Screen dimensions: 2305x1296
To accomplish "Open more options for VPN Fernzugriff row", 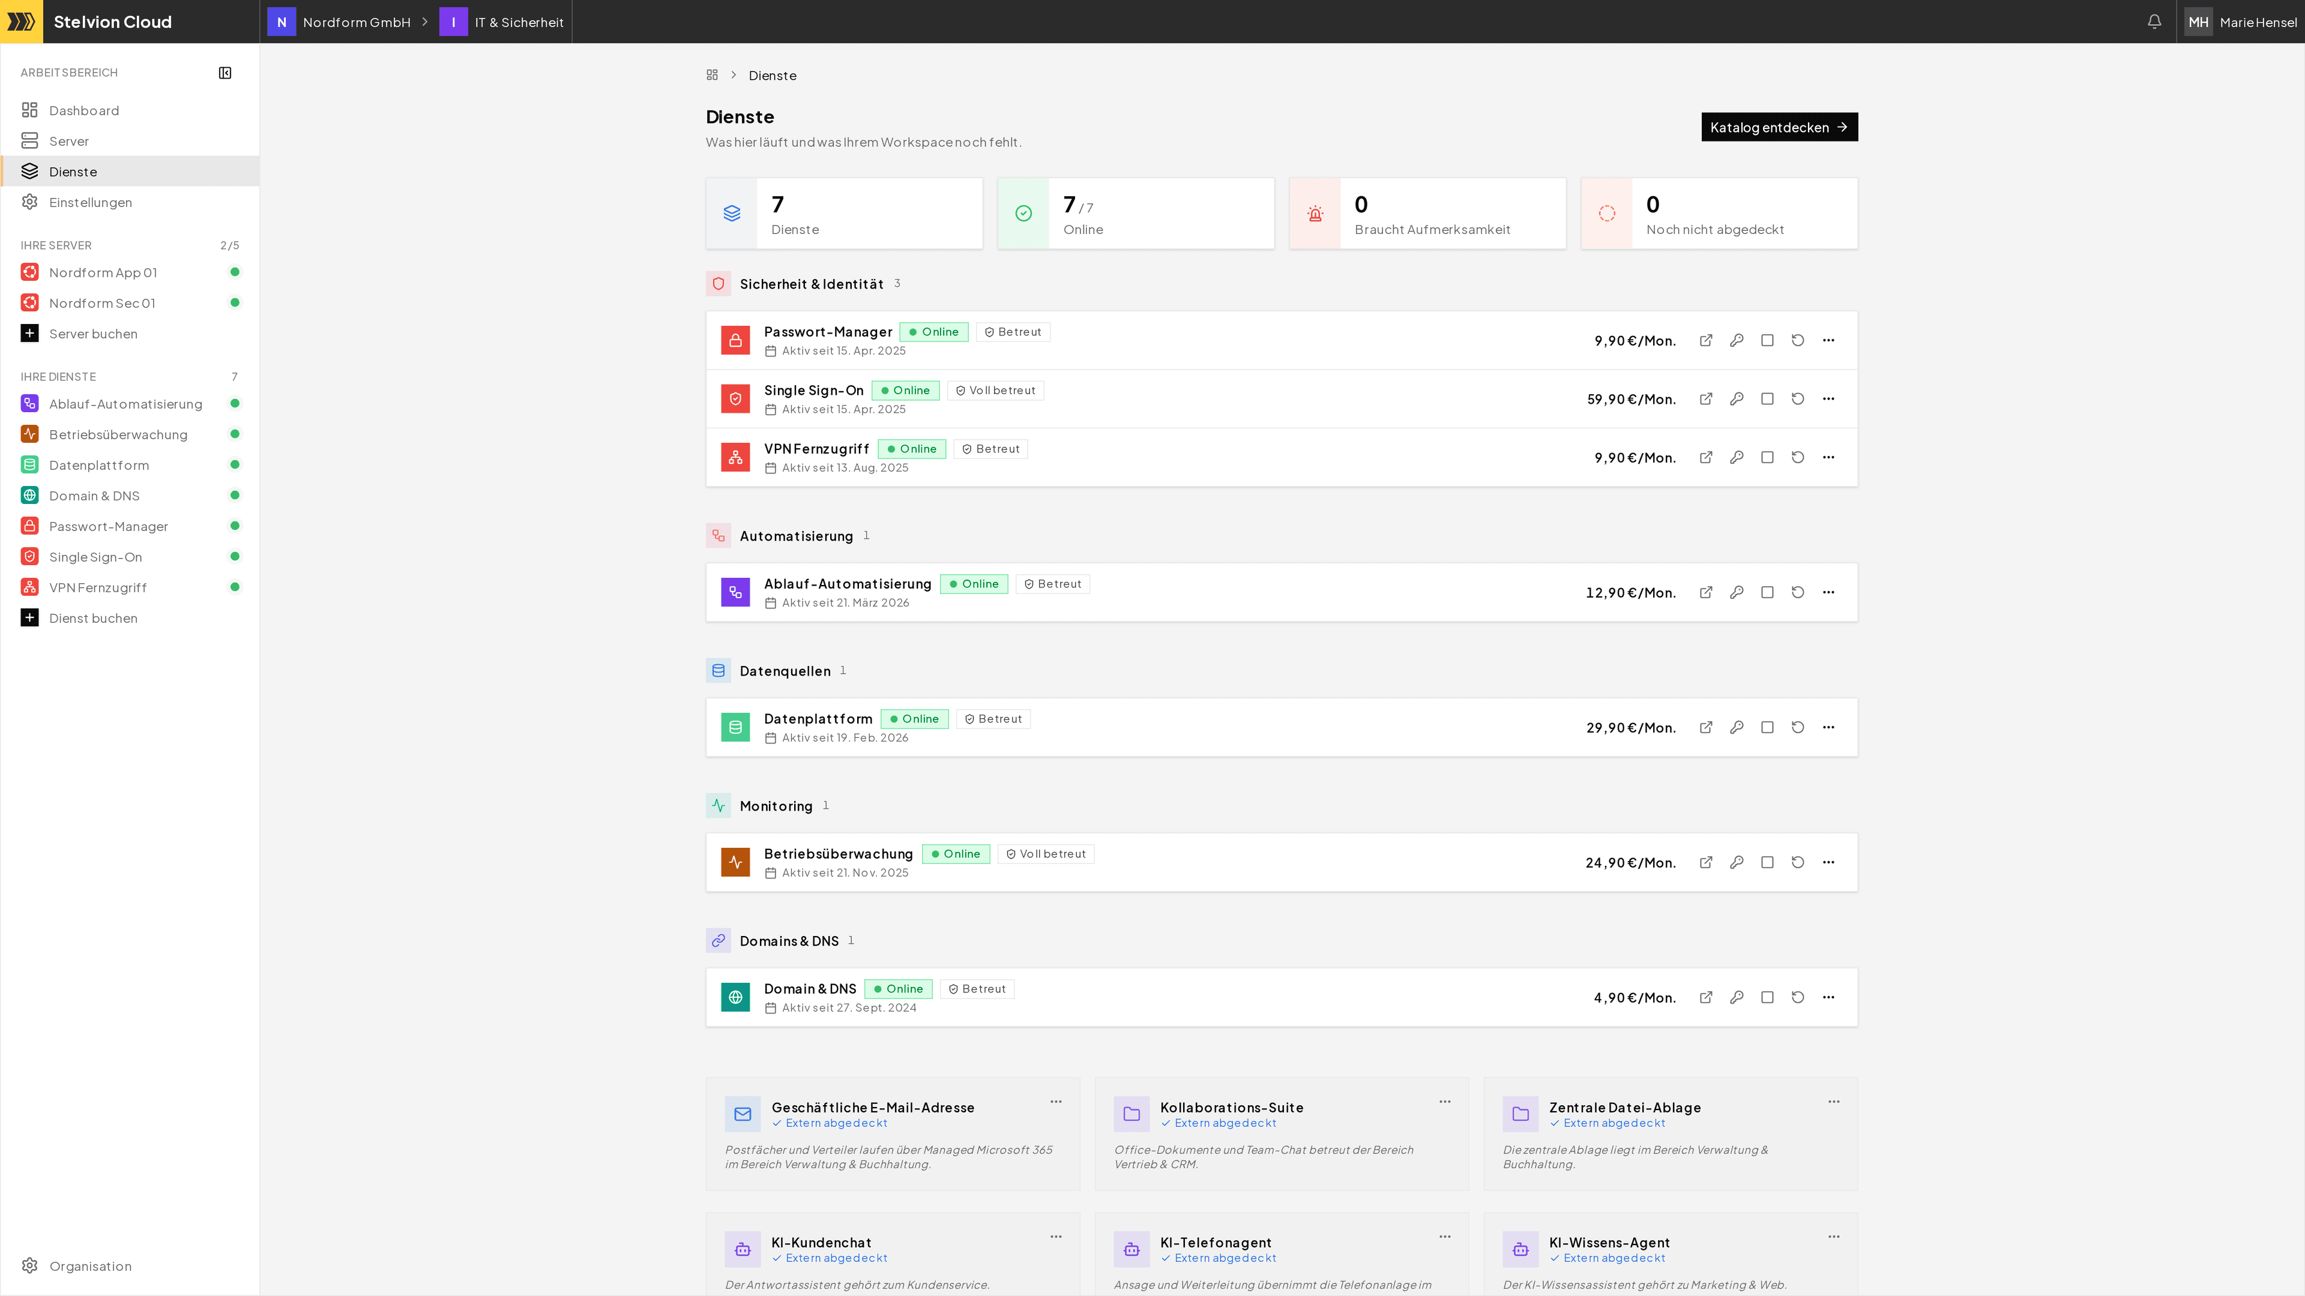I will 1828,457.
